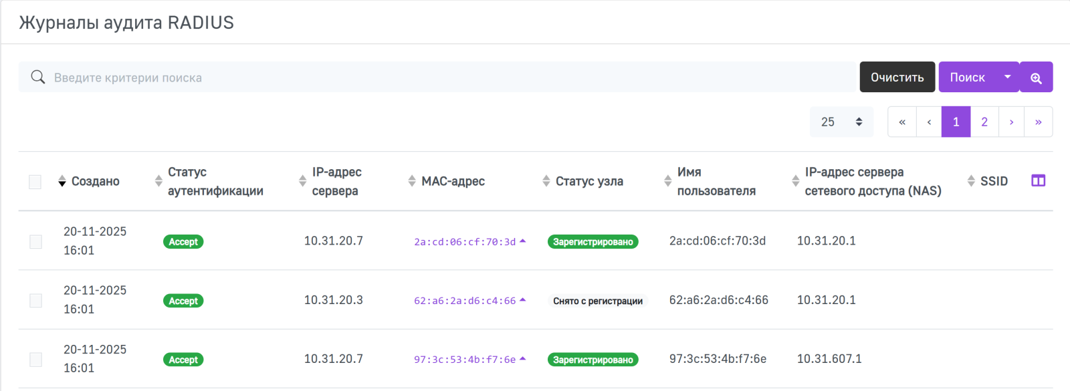The height and width of the screenshot is (391, 1070).
Task: Go to the last page
Action: (x=1038, y=122)
